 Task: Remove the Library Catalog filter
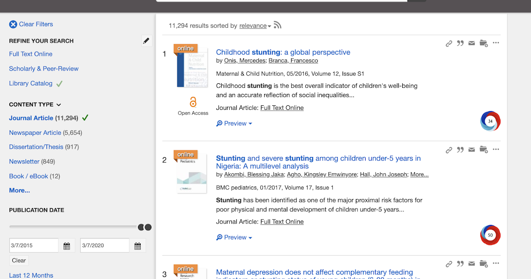coord(31,83)
